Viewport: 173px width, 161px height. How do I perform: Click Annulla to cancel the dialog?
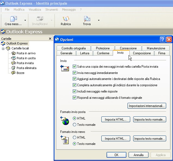[x=138, y=155]
